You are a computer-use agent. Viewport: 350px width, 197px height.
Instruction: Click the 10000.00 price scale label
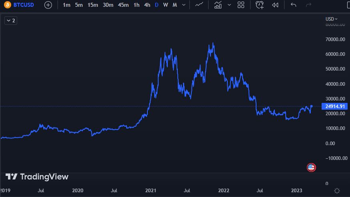point(335,128)
